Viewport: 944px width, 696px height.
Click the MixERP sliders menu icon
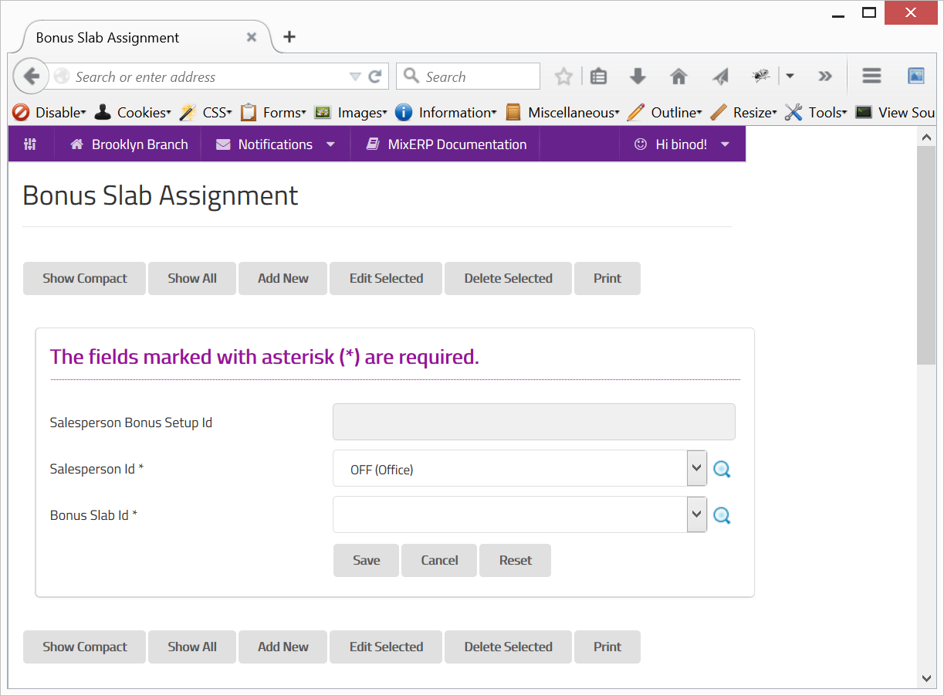click(30, 144)
